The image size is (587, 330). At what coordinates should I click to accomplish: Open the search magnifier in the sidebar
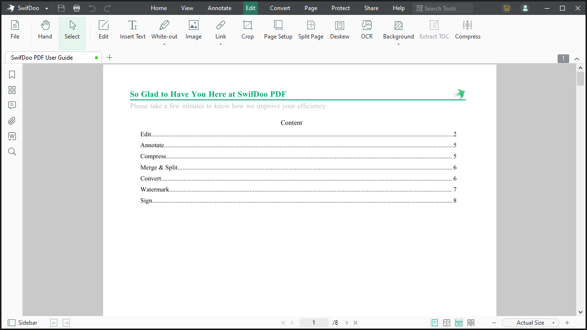[12, 152]
